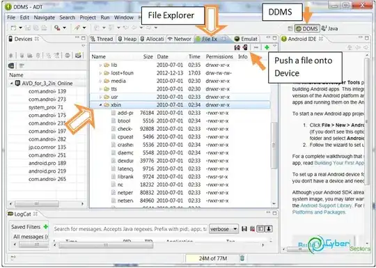The image size is (376, 268).
Task: Select the librank file row
Action: click(x=180, y=177)
